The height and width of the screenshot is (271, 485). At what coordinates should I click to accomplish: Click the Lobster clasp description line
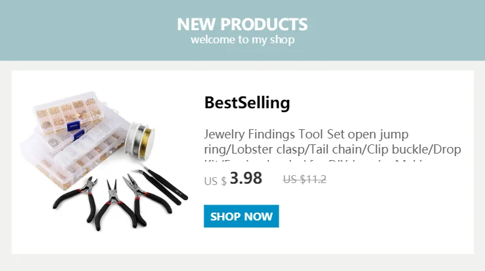click(333, 150)
